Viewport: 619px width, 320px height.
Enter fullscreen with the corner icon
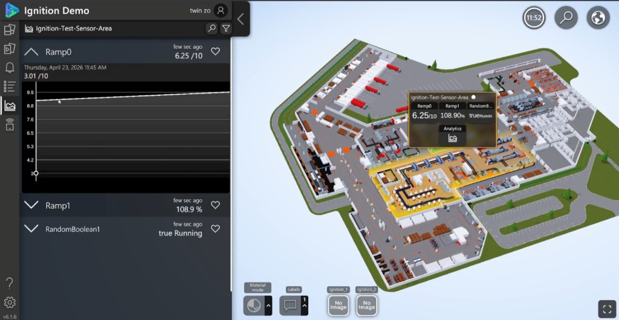607,308
